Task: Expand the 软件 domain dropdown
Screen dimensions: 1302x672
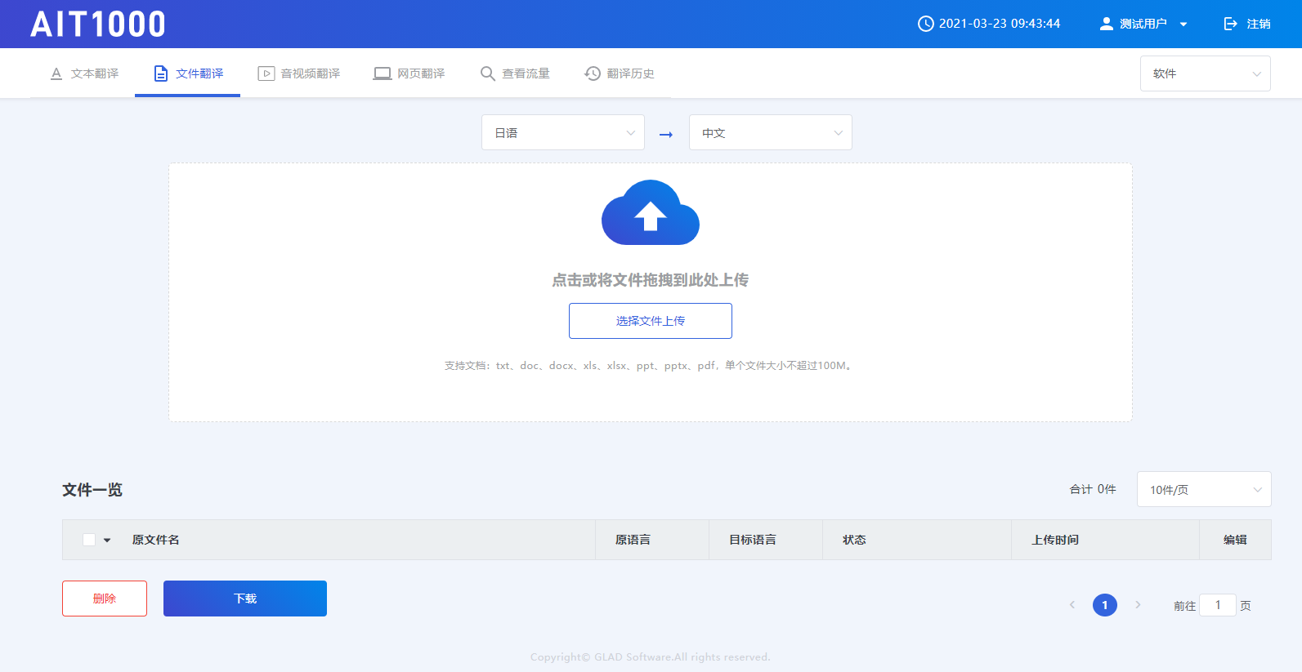Action: [1205, 73]
